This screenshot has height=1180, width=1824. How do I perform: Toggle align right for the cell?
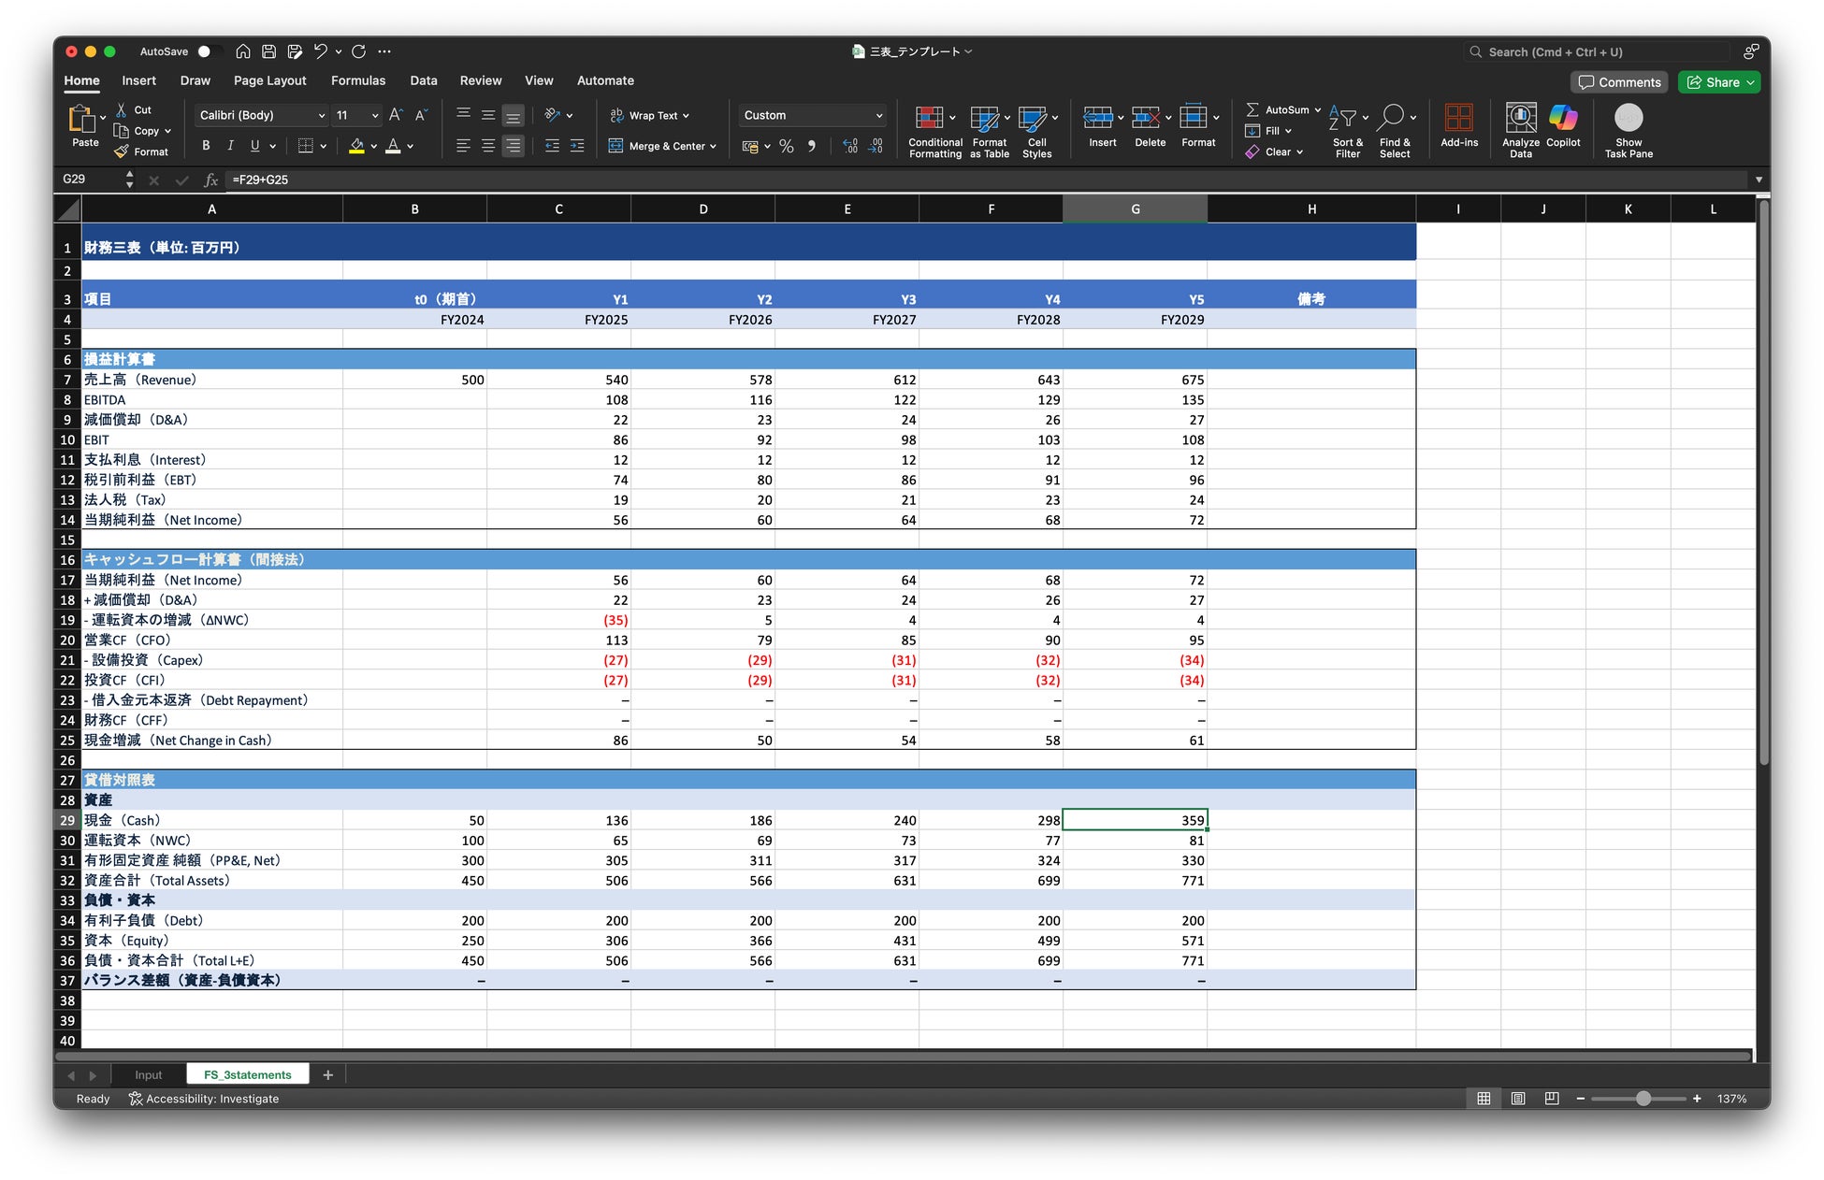514,146
